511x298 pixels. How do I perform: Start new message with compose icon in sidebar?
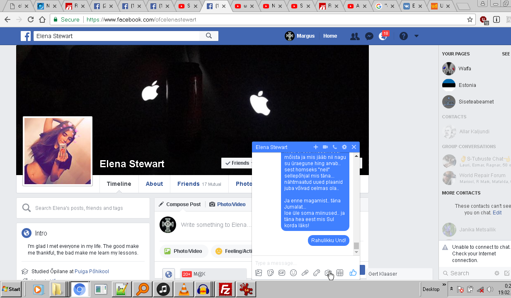tap(506, 273)
